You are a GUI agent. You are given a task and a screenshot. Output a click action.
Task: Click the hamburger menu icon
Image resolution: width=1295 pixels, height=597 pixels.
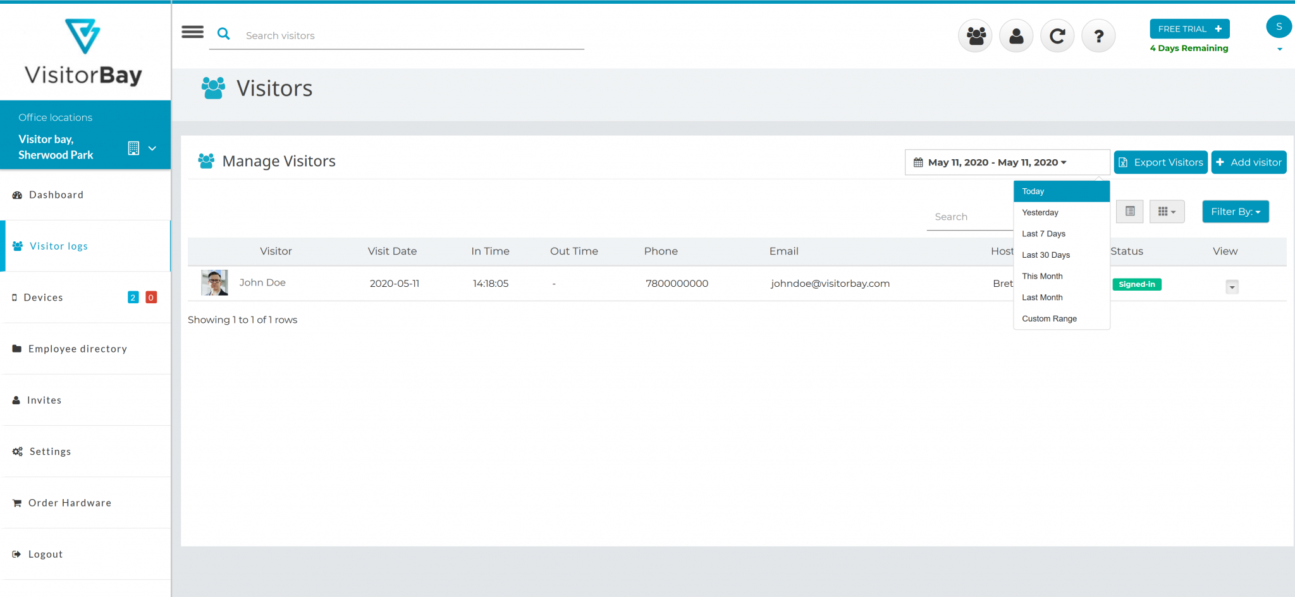192,32
